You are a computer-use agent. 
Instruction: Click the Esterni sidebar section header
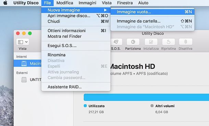coord(22,73)
